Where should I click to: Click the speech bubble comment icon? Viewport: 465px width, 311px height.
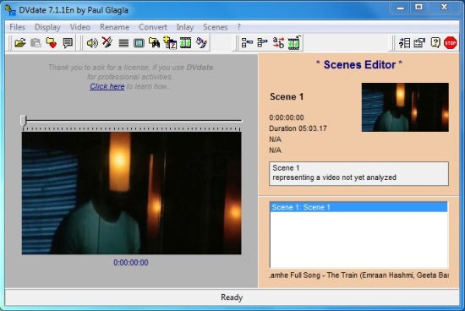(x=68, y=43)
